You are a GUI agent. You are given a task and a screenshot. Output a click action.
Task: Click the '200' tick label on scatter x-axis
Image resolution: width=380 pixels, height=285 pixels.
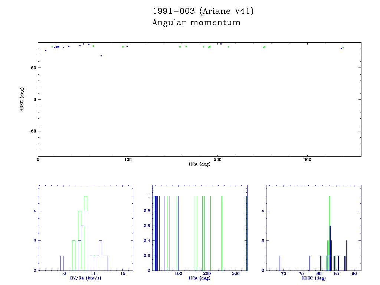pos(217,160)
